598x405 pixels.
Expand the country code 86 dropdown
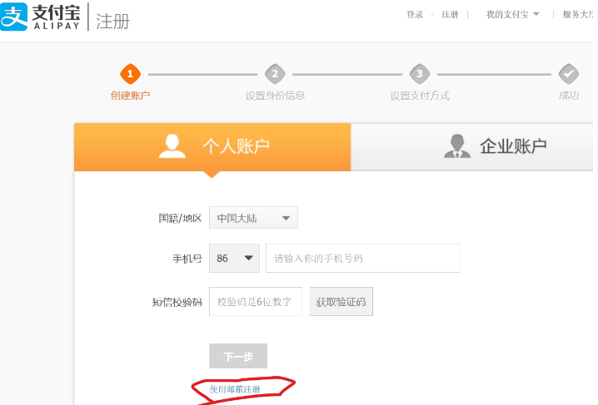pyautogui.click(x=234, y=259)
